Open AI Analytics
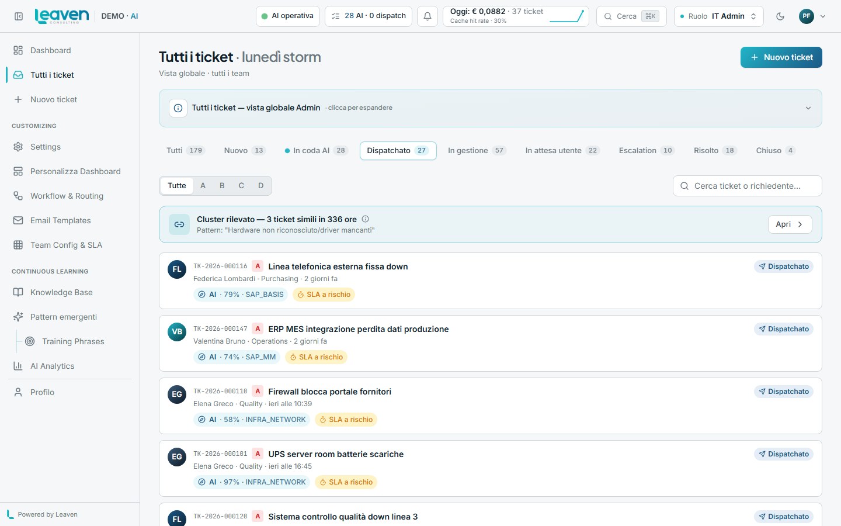Image resolution: width=841 pixels, height=526 pixels. (x=70, y=366)
